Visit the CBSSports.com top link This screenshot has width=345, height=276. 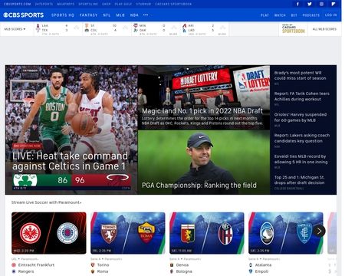(x=17, y=4)
